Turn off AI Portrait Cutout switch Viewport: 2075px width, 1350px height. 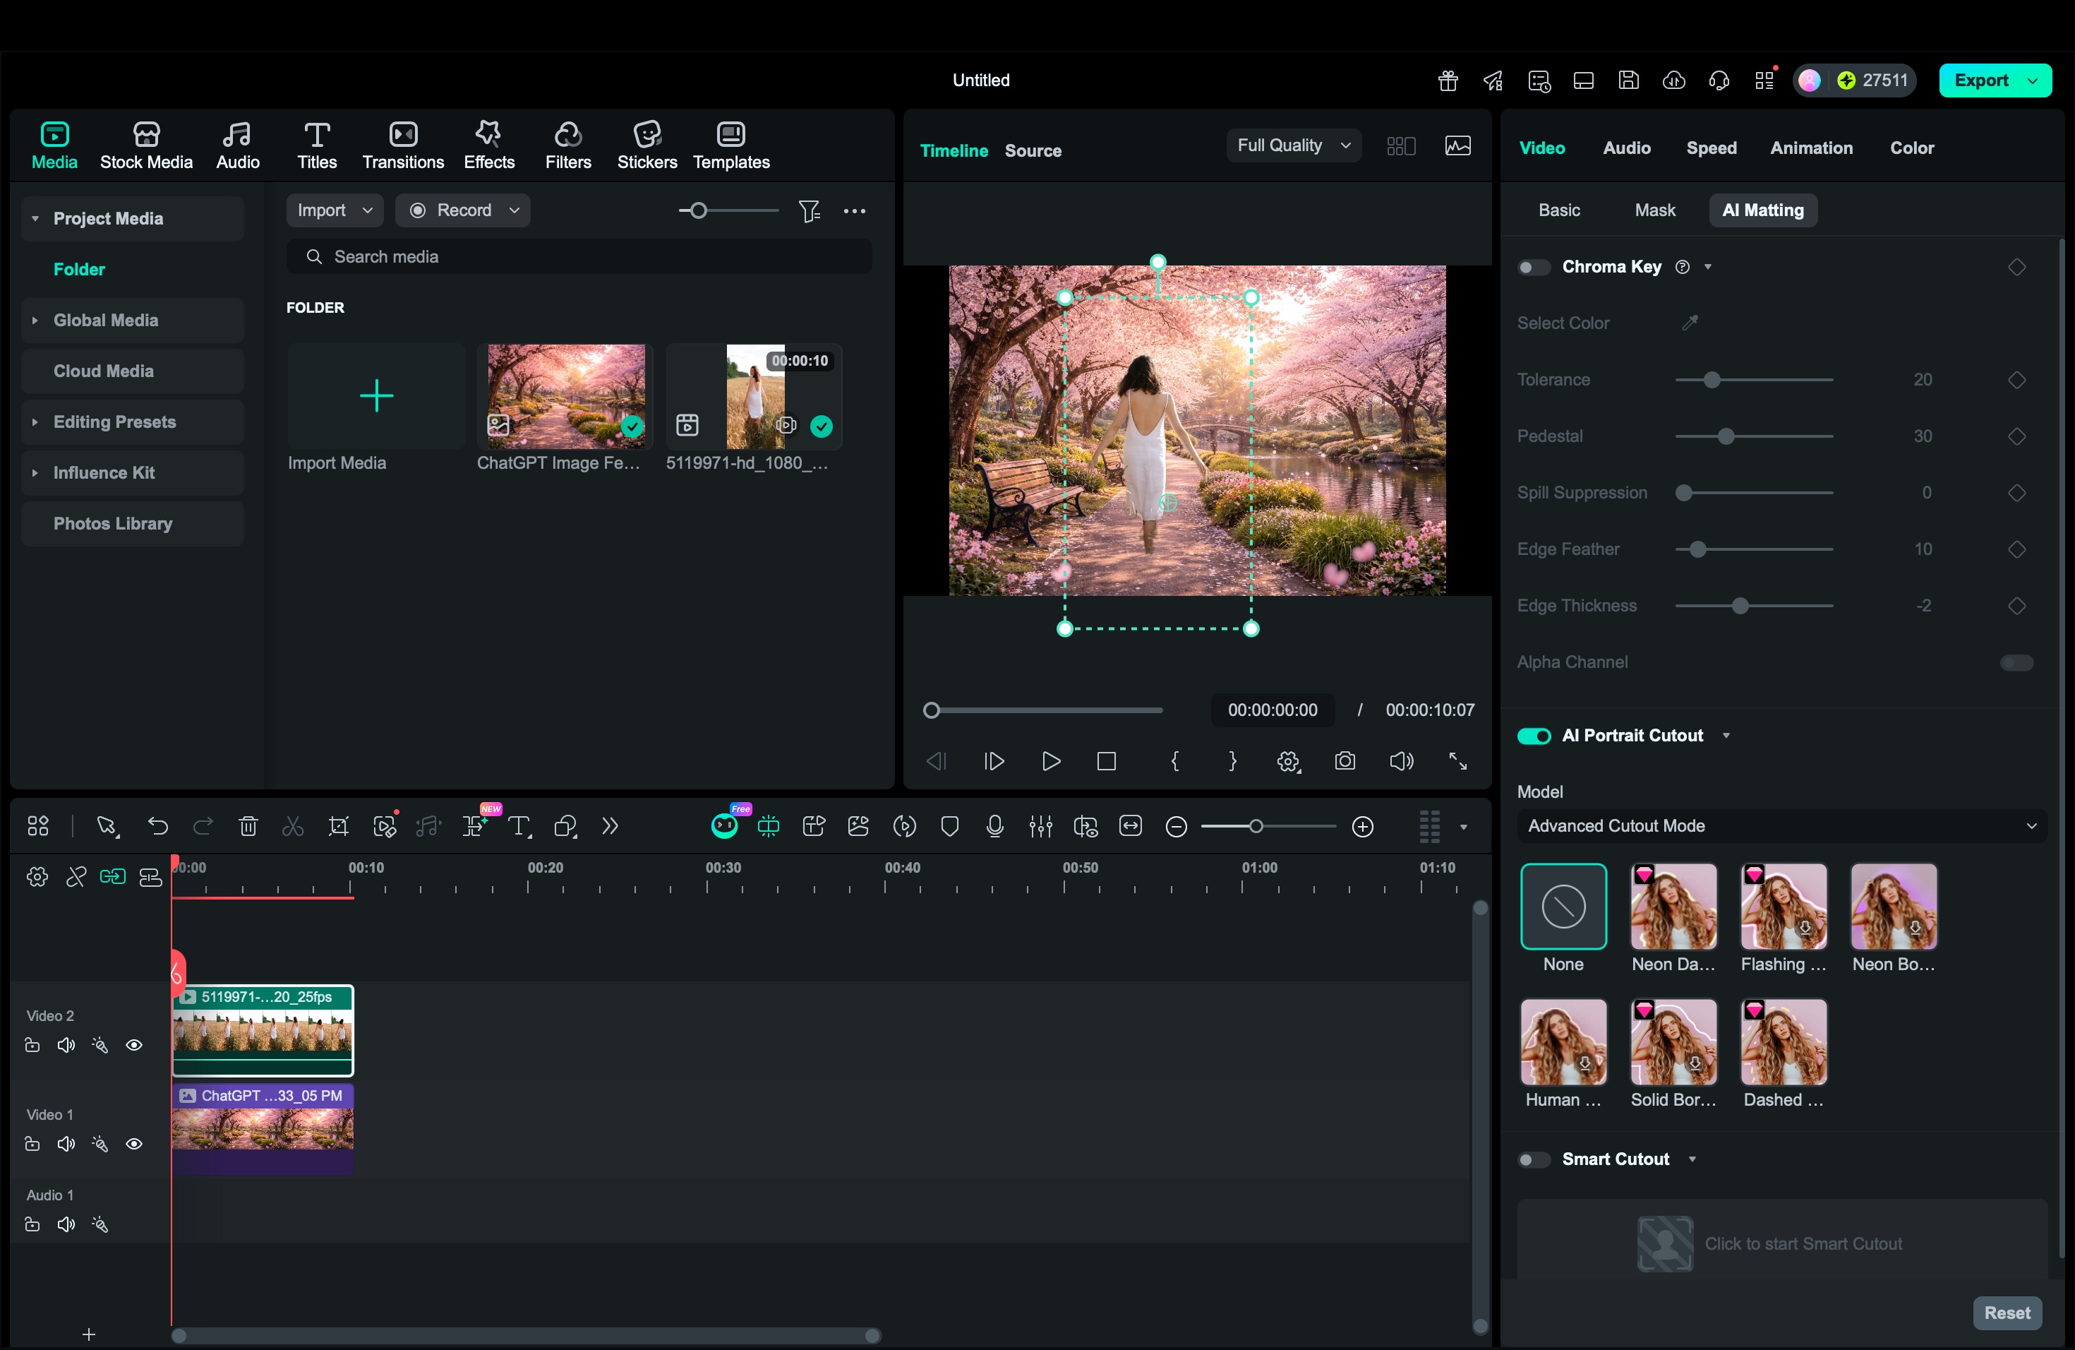coord(1534,736)
